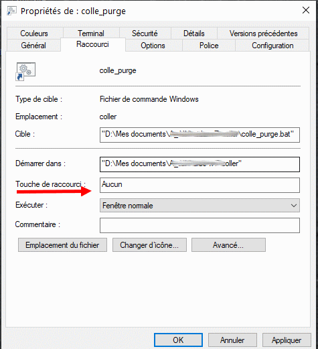Click the Touche de raccourci field
Viewport: 318px width, 349px height.
tap(200, 185)
